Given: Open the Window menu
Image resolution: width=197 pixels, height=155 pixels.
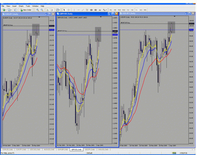Looking at the screenshot, I should coord(35,6).
